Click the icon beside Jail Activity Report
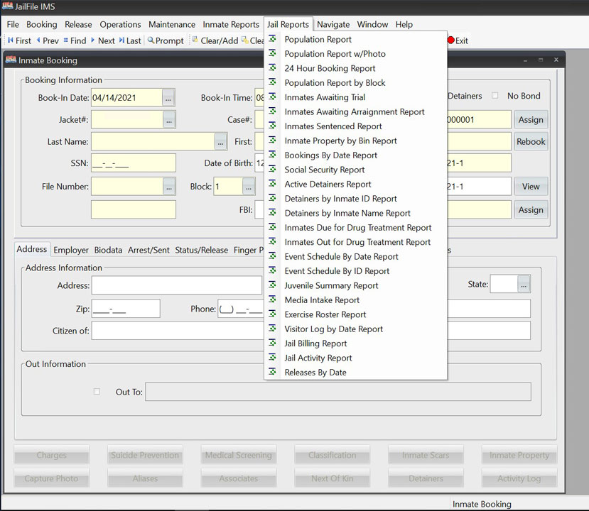Viewport: 589px width, 511px height. click(272, 357)
